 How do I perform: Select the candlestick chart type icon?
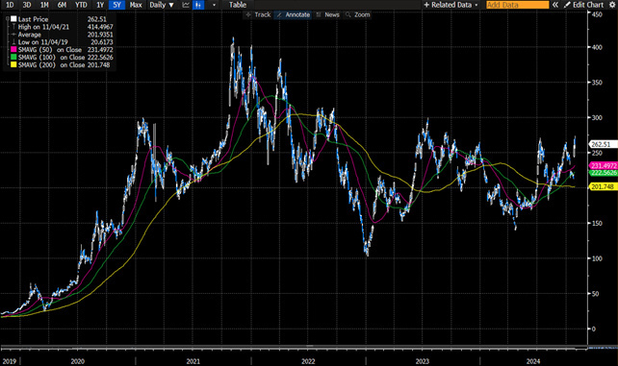(x=199, y=5)
